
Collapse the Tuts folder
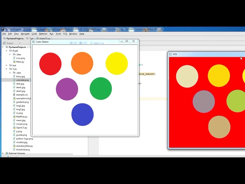pos(7,69)
